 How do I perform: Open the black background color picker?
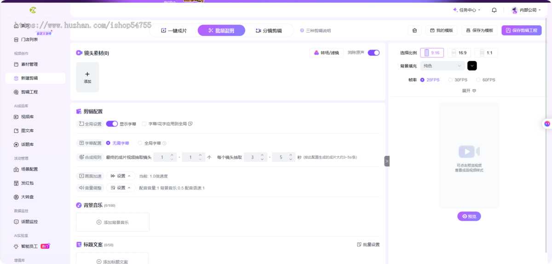(x=472, y=66)
